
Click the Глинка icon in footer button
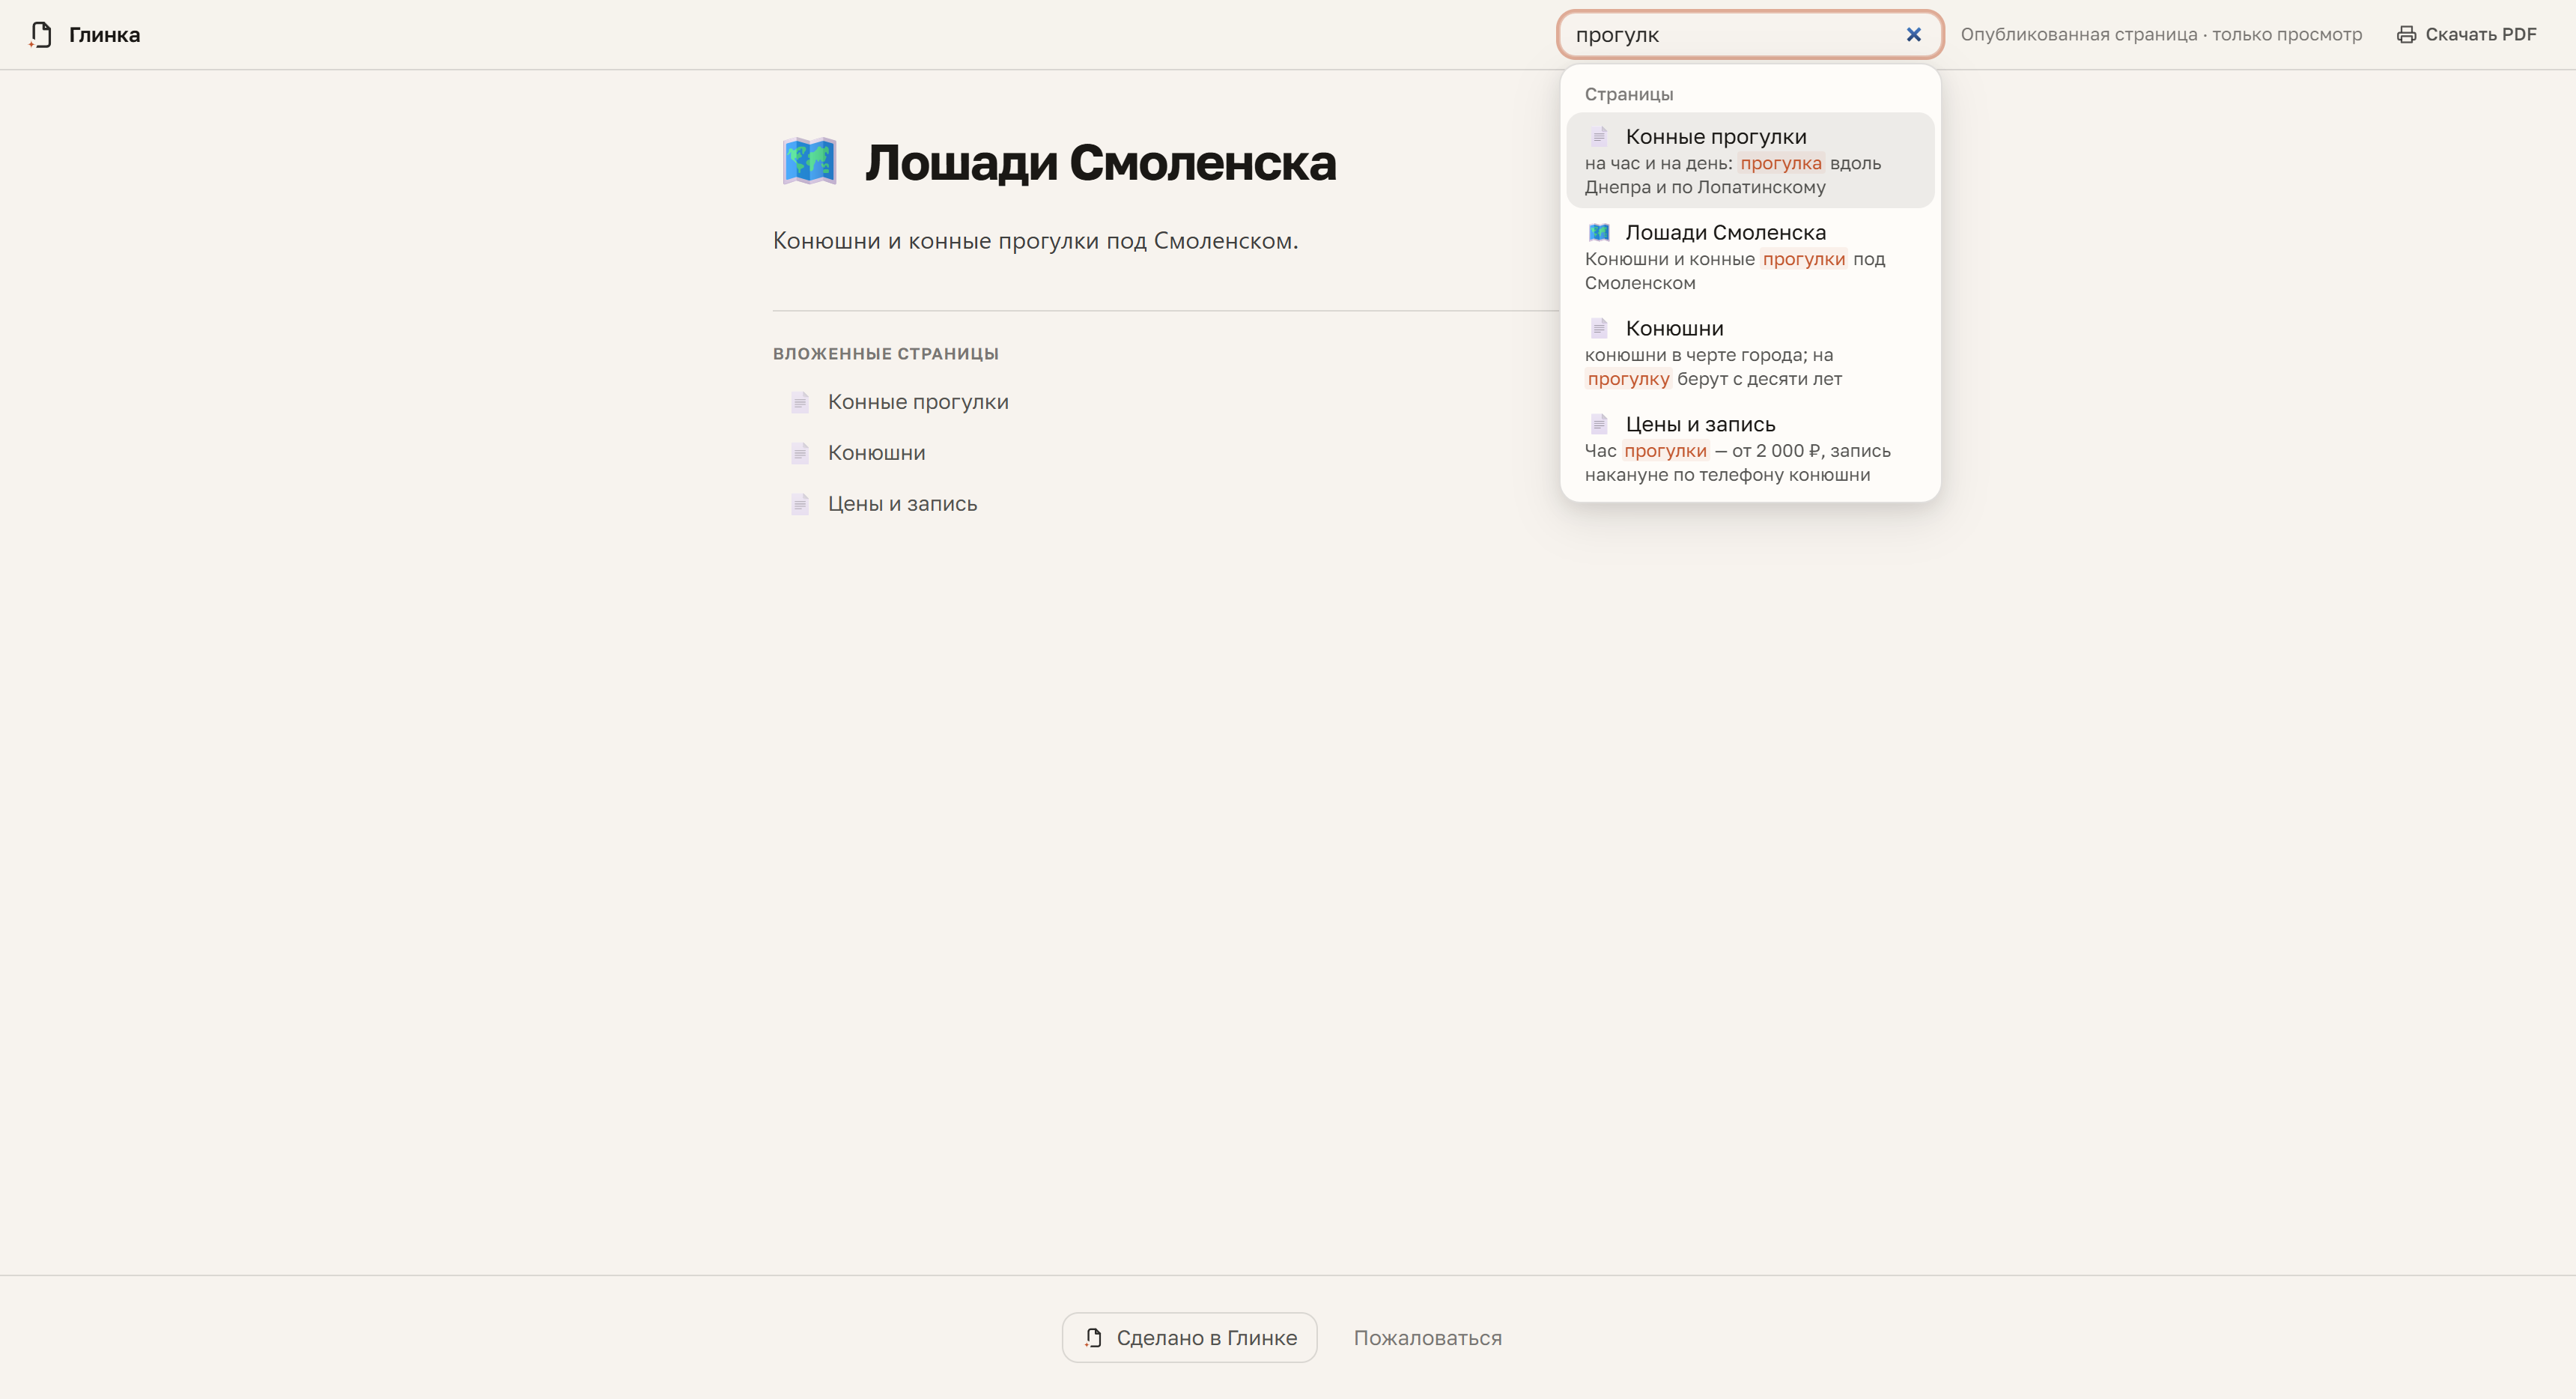[x=1093, y=1338]
